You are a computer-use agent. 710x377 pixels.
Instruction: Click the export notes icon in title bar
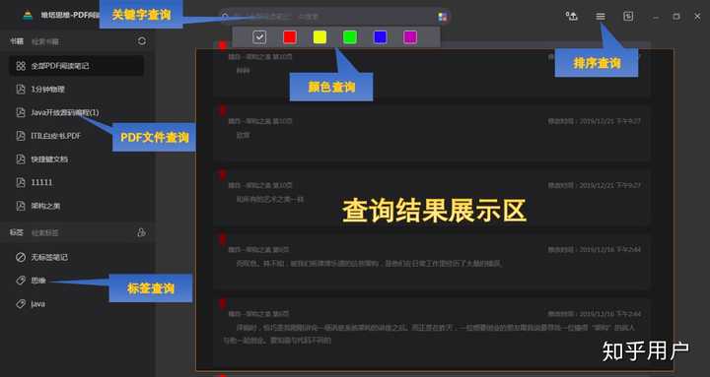[572, 17]
